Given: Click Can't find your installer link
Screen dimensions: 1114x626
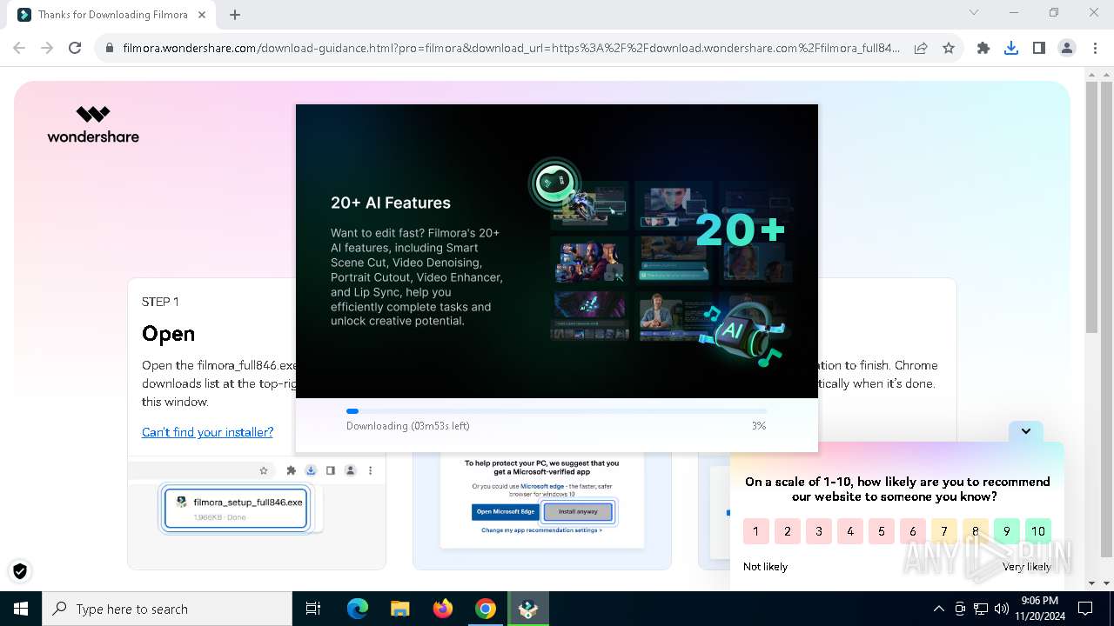Looking at the screenshot, I should click(x=207, y=432).
